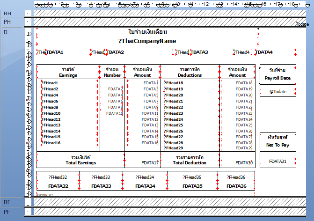Select the ?FHead1 parameter field

tap(51, 83)
